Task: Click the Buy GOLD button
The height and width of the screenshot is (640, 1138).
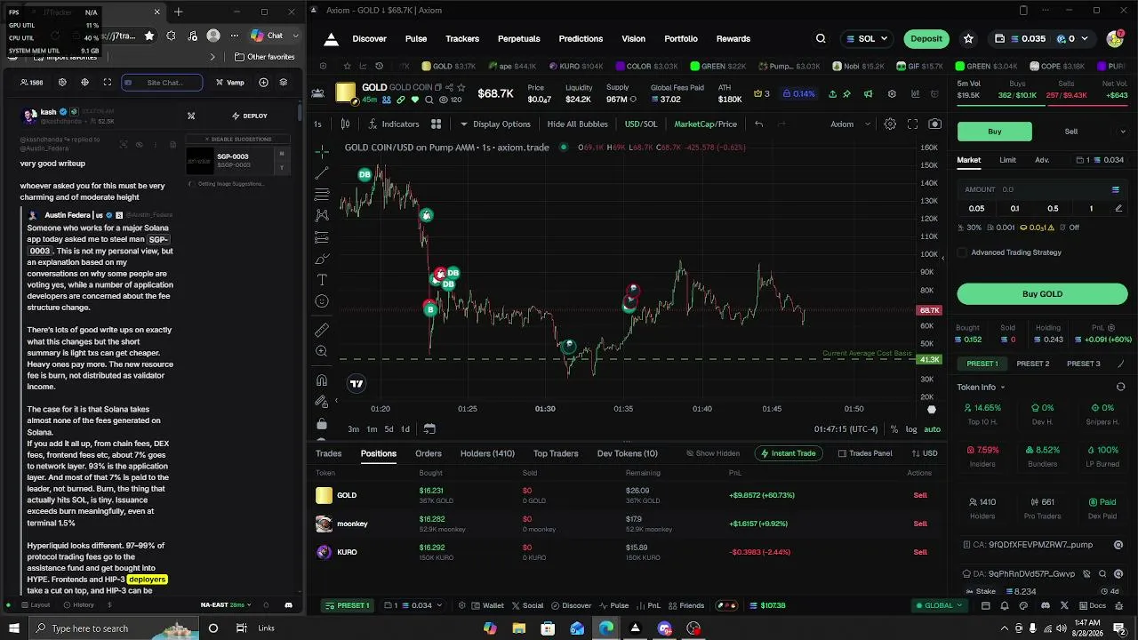Action: (x=1042, y=294)
